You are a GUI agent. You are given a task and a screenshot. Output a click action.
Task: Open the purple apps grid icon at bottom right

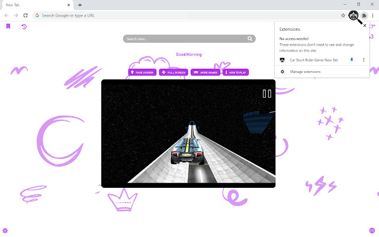pyautogui.click(x=372, y=230)
